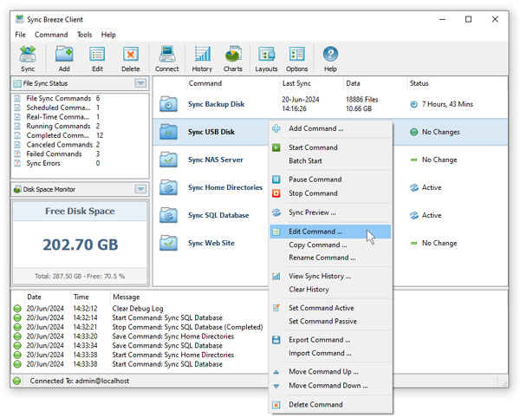Choose Rename Command from context menu
Viewport: 520px width, 418px height.
[x=330, y=258]
